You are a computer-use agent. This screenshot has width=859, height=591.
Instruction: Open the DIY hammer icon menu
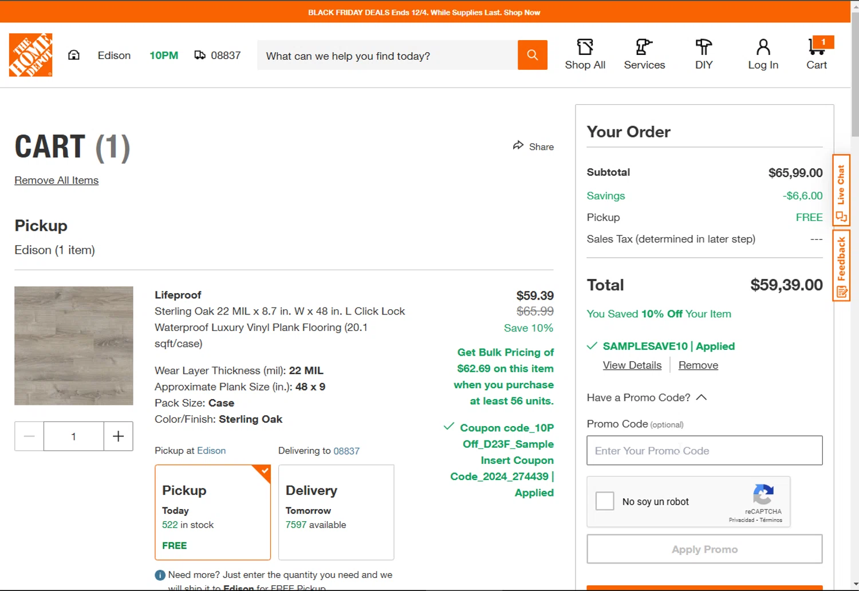pyautogui.click(x=704, y=47)
